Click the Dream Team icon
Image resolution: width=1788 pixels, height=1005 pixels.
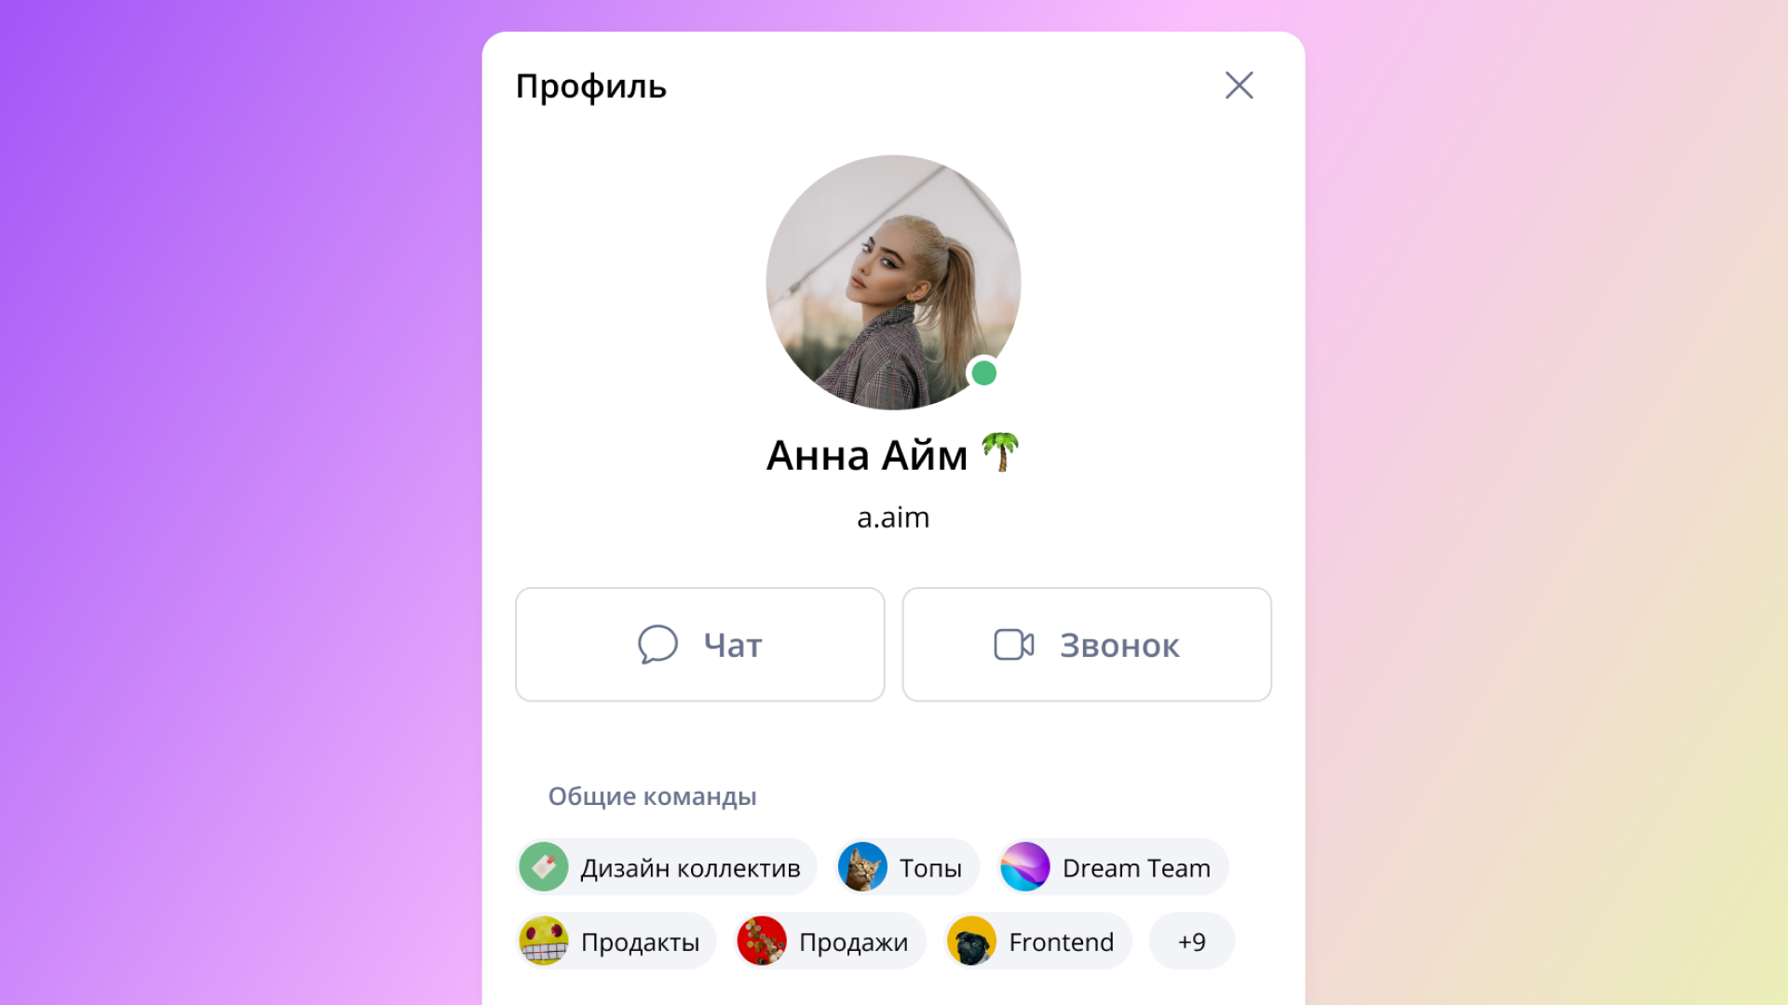pos(1025,867)
